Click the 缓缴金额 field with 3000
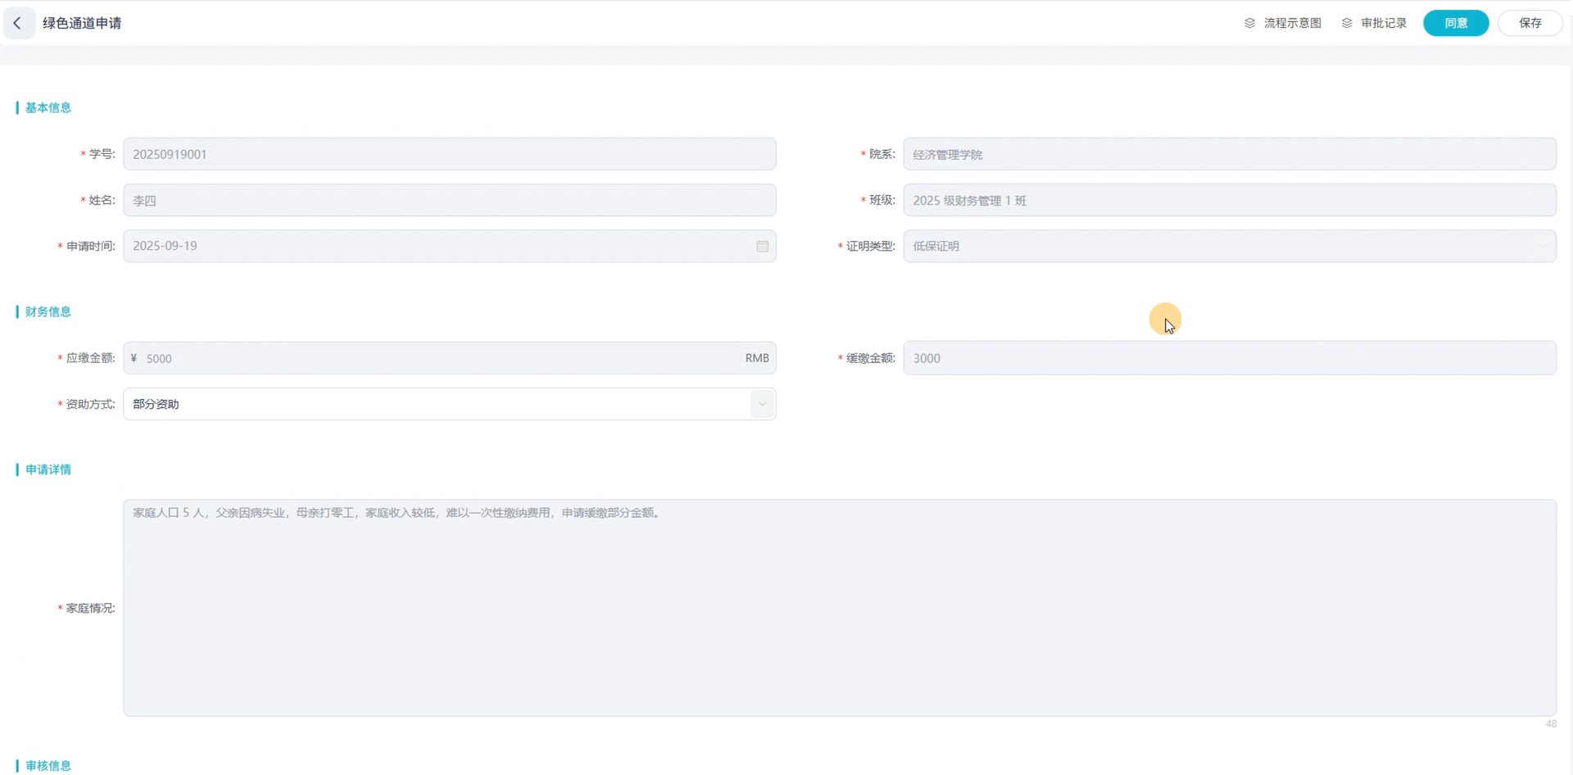This screenshot has width=1573, height=775. tap(1229, 358)
